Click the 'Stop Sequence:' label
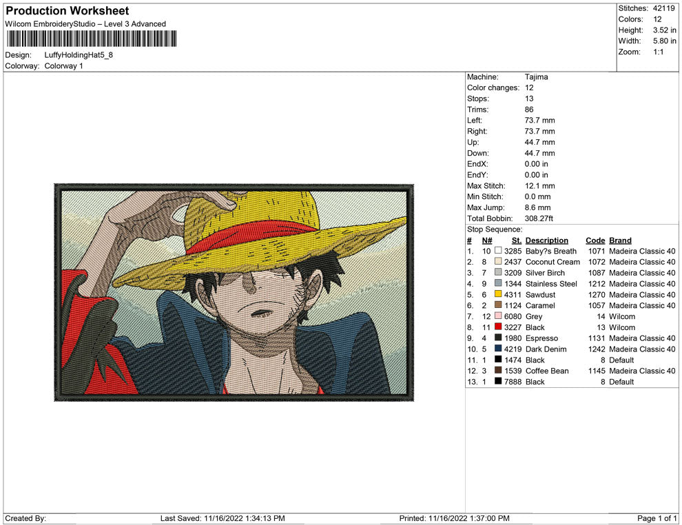This screenshot has height=525, width=682. tap(495, 229)
